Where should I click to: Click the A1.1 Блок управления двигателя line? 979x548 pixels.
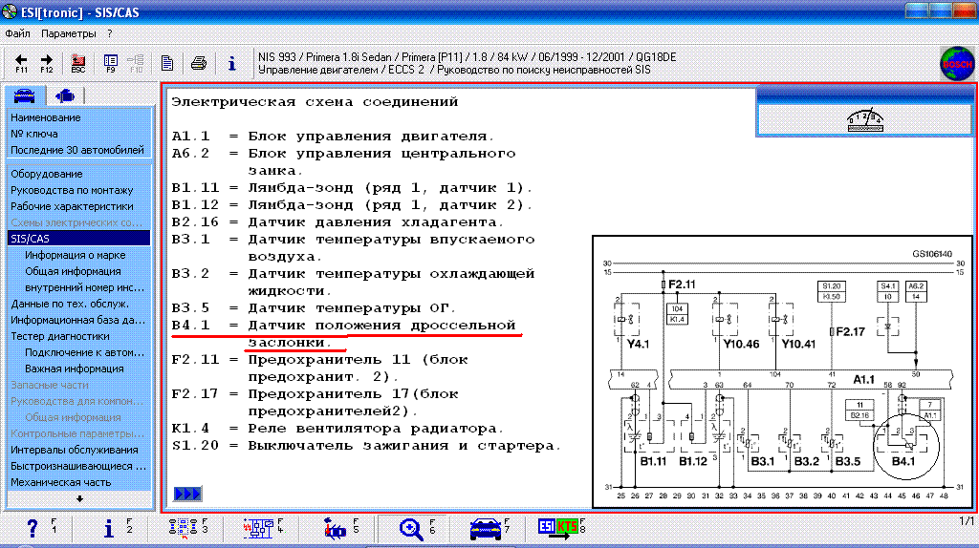coord(333,136)
